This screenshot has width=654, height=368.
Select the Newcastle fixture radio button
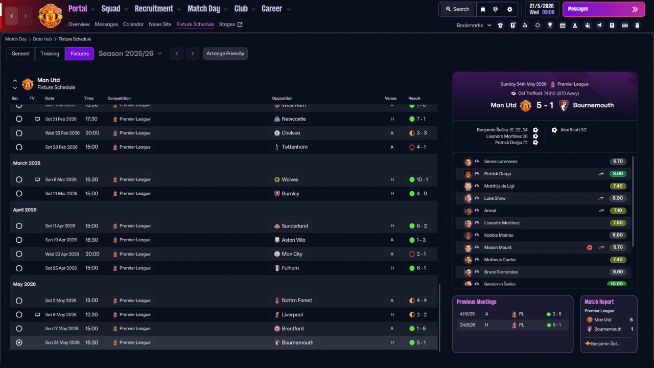point(19,119)
